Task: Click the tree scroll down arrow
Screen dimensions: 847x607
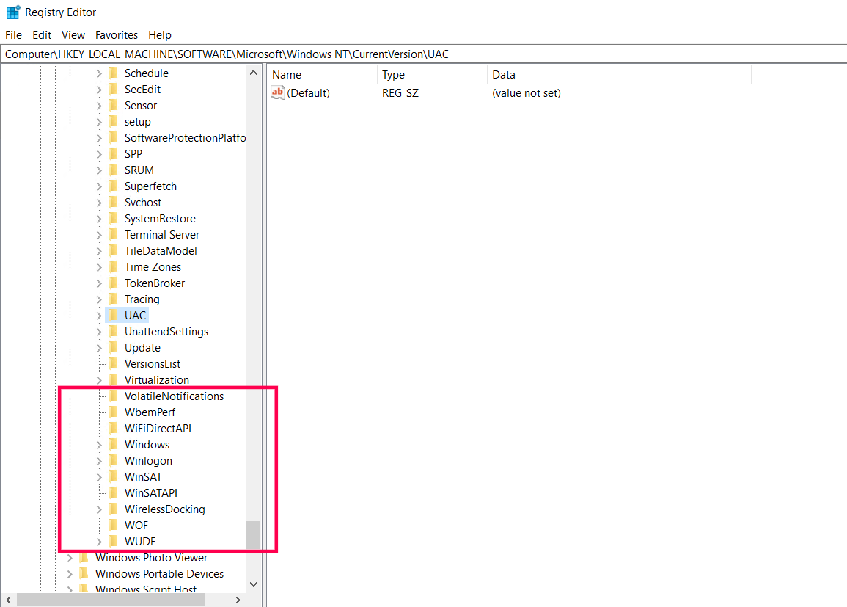Action: pyautogui.click(x=253, y=585)
